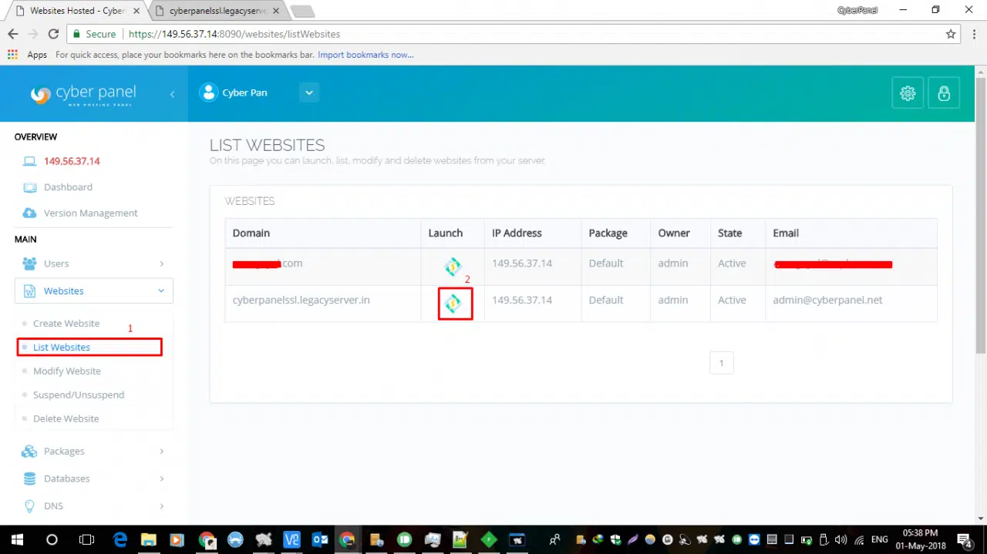Bookmark this page with the star icon
Screen dimensions: 987x554
coord(951,34)
